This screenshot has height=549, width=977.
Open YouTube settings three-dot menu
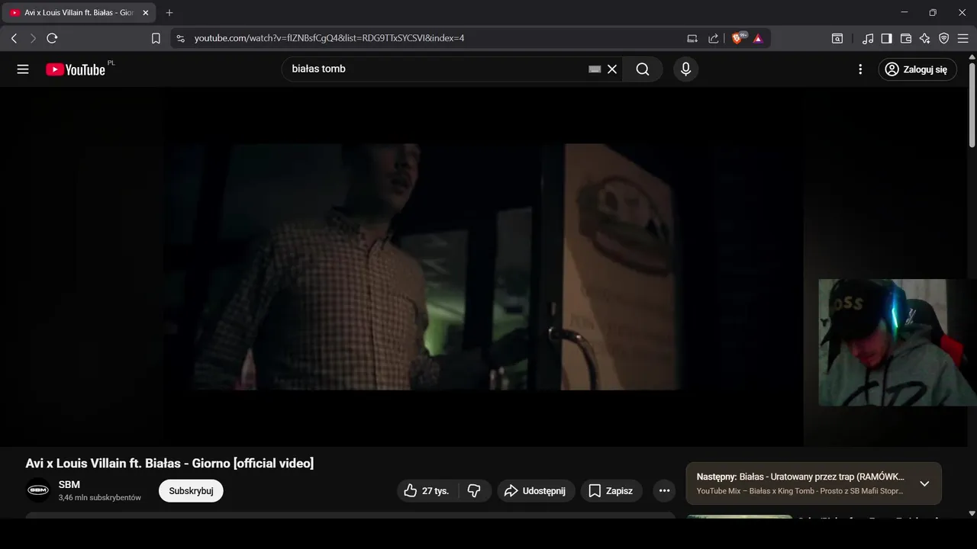860,69
